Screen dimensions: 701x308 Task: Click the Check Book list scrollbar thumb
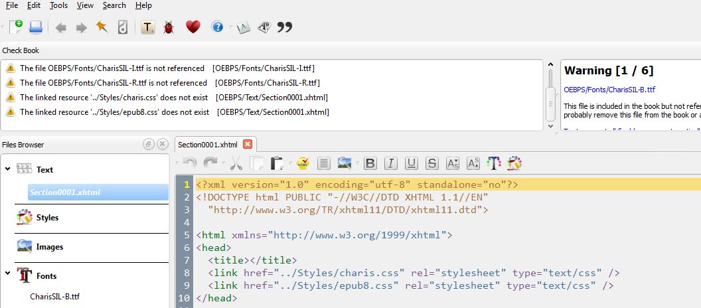click(550, 104)
